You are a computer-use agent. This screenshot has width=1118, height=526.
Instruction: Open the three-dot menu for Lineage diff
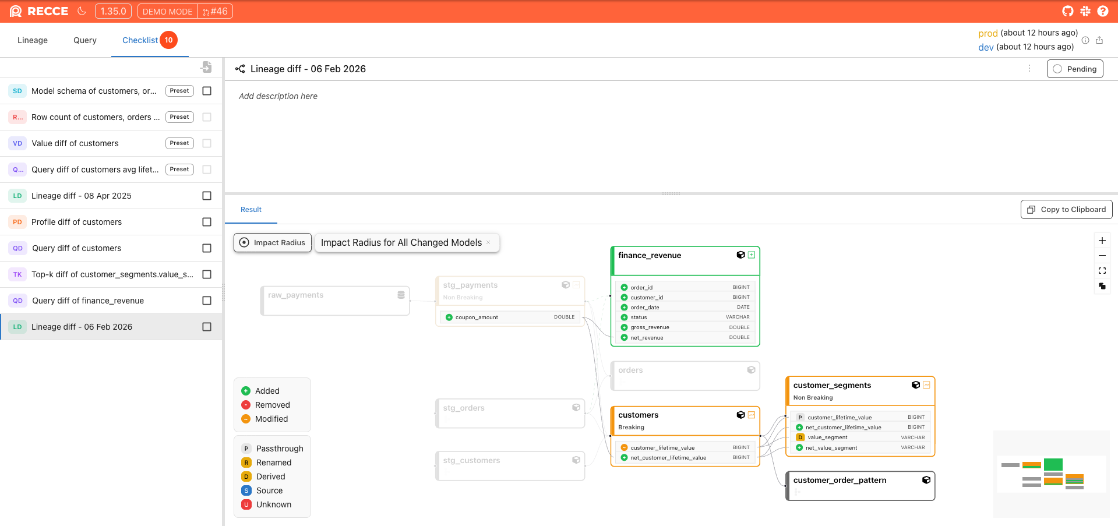point(1029,69)
